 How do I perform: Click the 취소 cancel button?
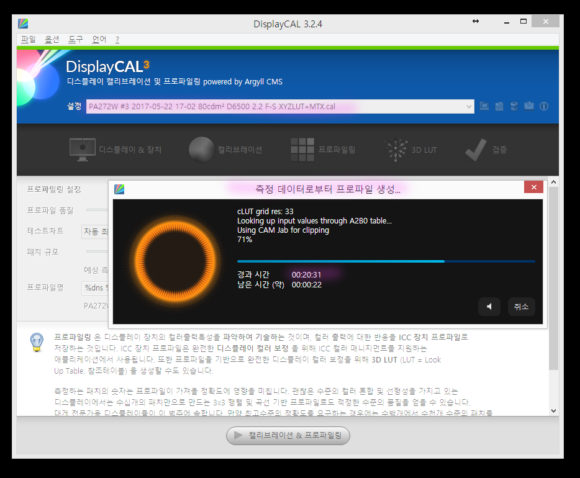tap(521, 307)
